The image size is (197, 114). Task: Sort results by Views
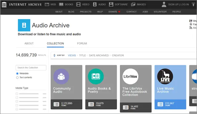tap(72, 55)
